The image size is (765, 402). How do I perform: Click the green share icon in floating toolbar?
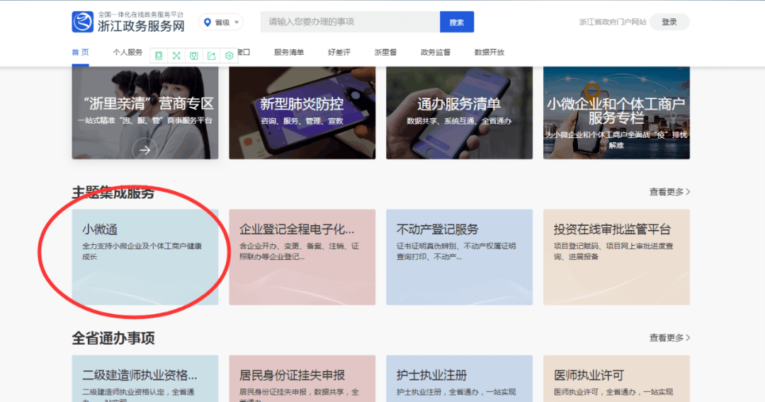pyautogui.click(x=211, y=55)
